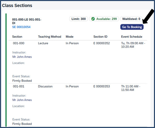Click the green available checkmark icon
The width and height of the screenshot is (155, 128).
click(x=93, y=19)
